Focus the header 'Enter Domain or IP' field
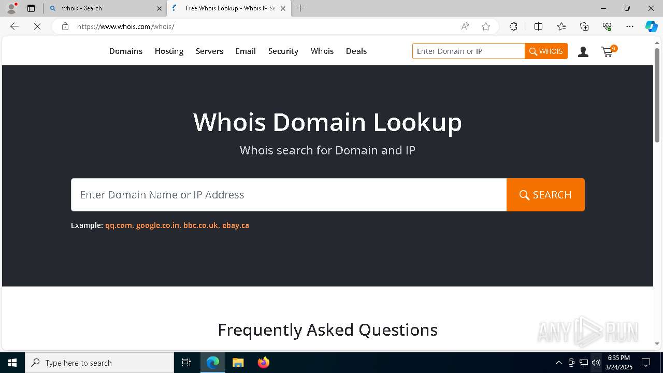 coord(469,51)
